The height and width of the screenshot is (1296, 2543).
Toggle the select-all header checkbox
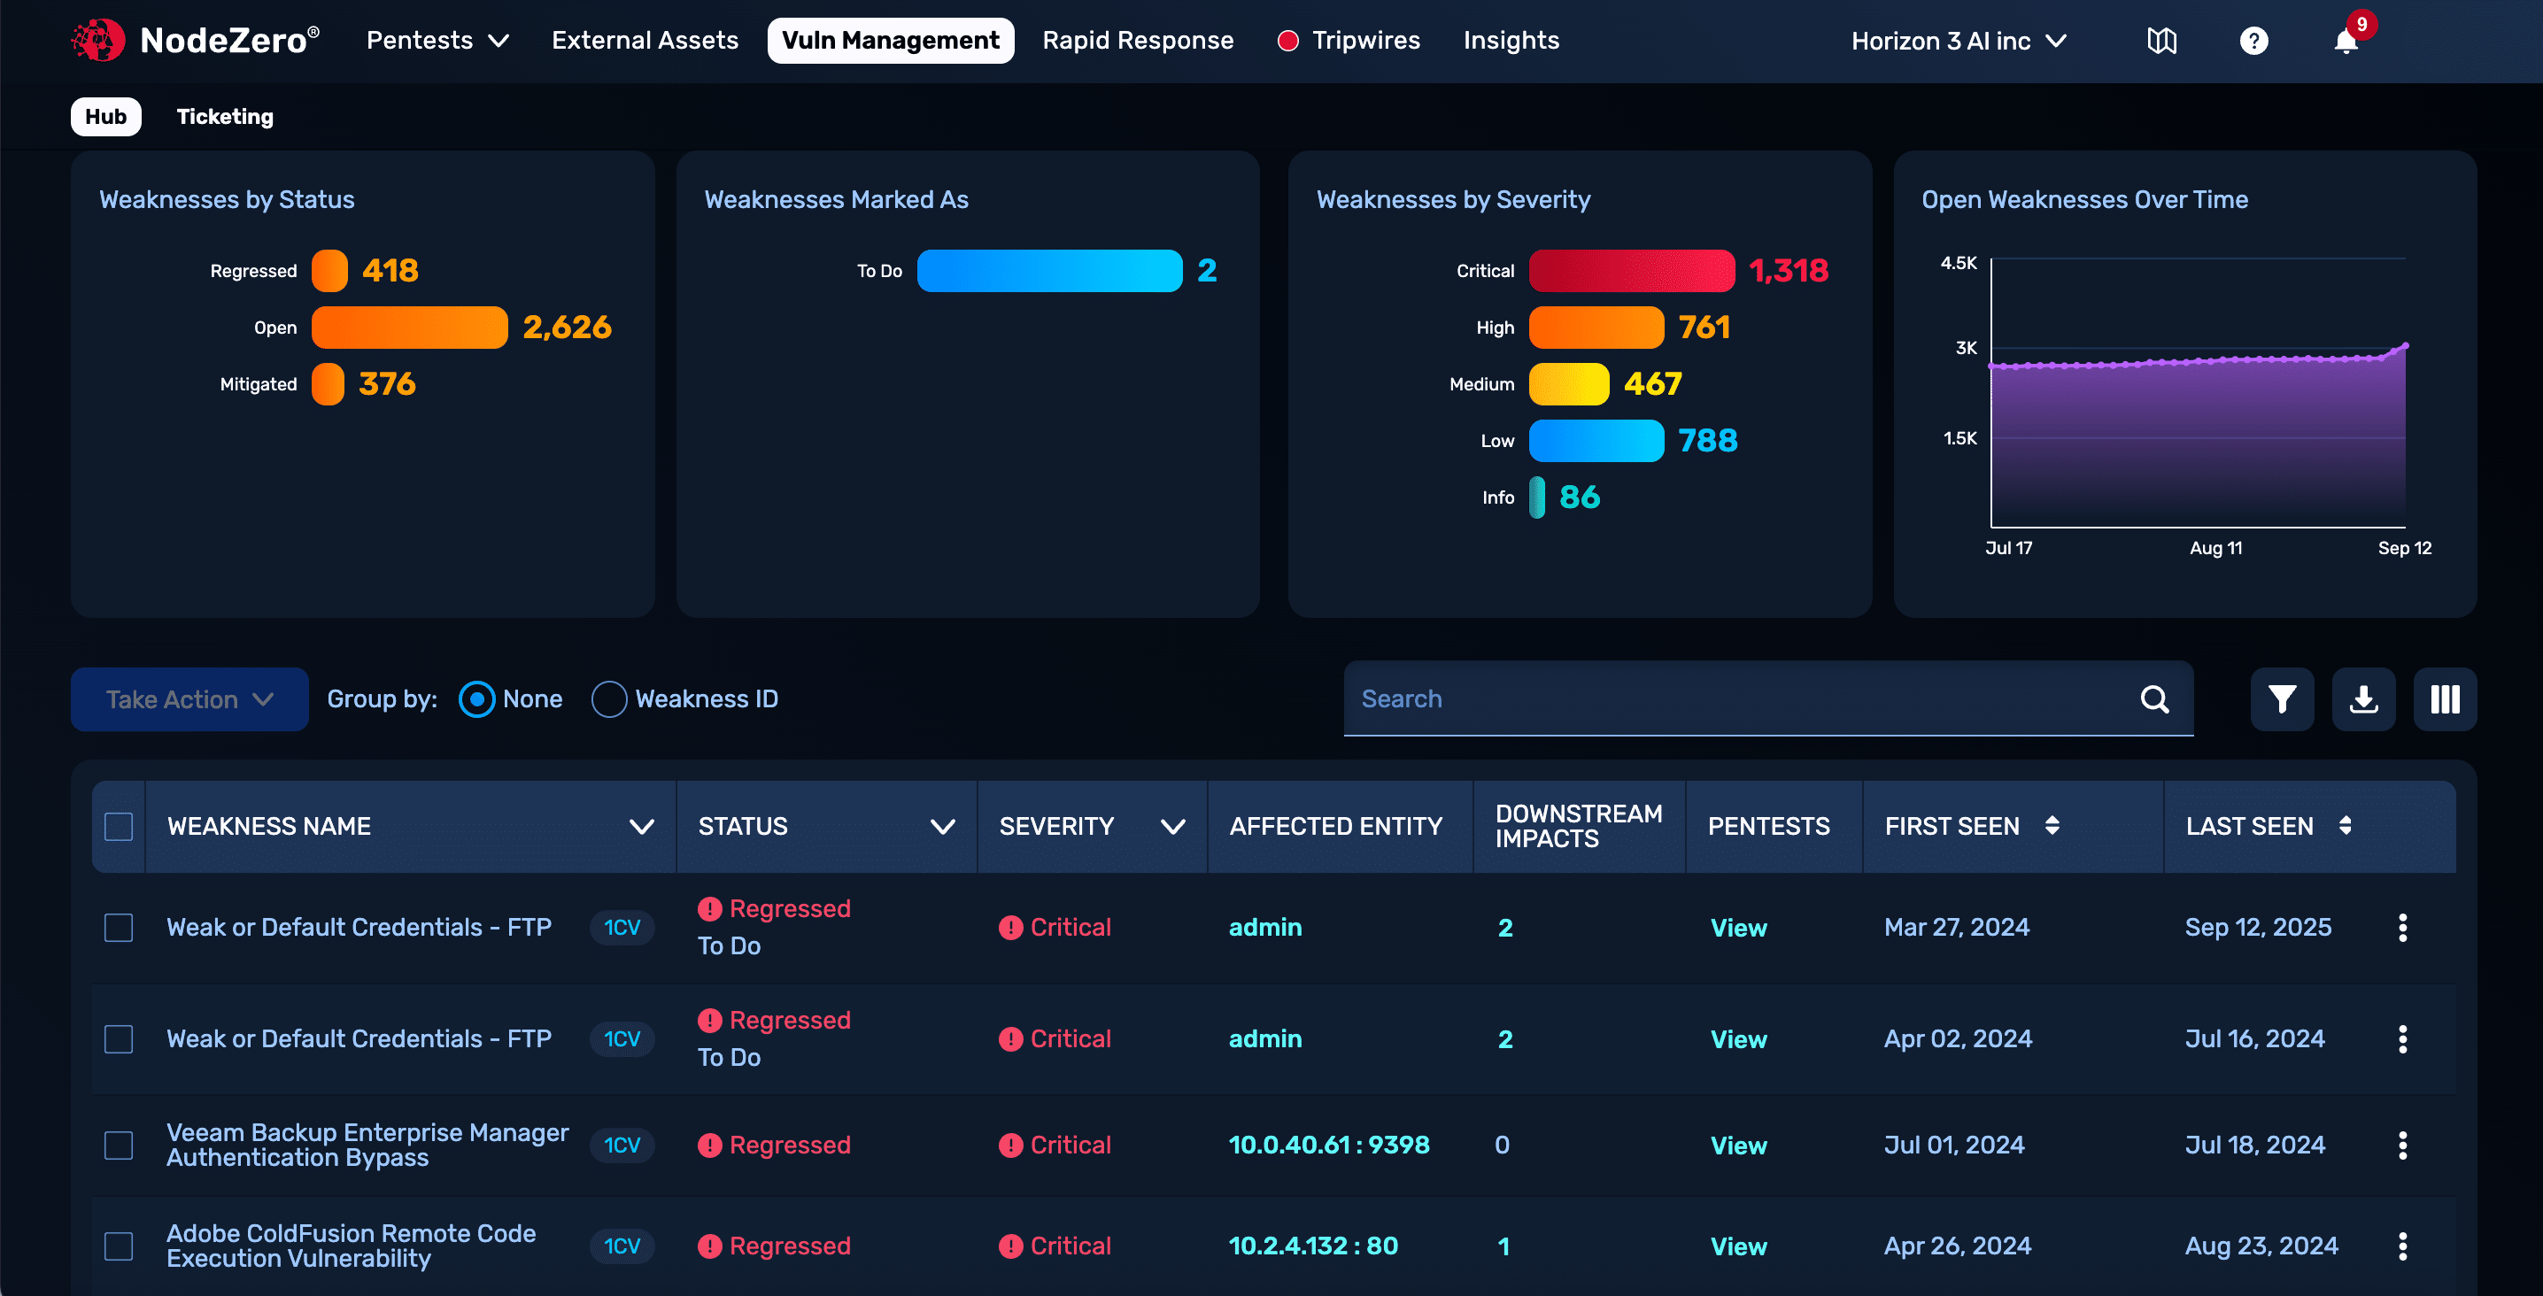119,826
